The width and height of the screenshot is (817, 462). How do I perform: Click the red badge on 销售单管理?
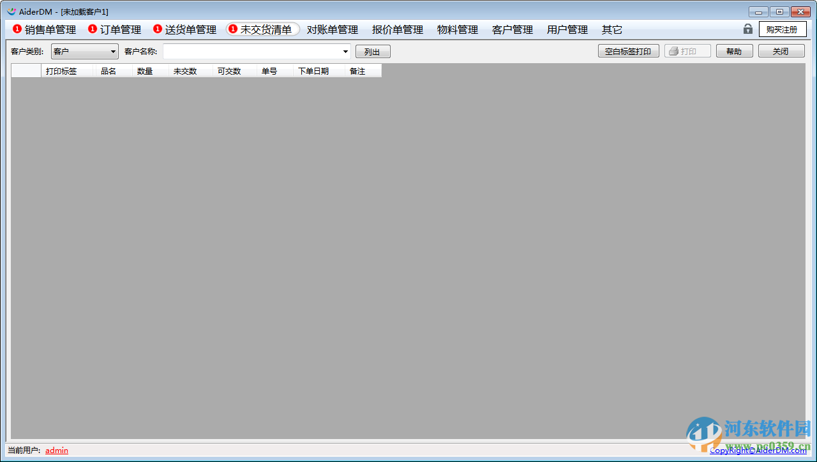pyautogui.click(x=16, y=29)
